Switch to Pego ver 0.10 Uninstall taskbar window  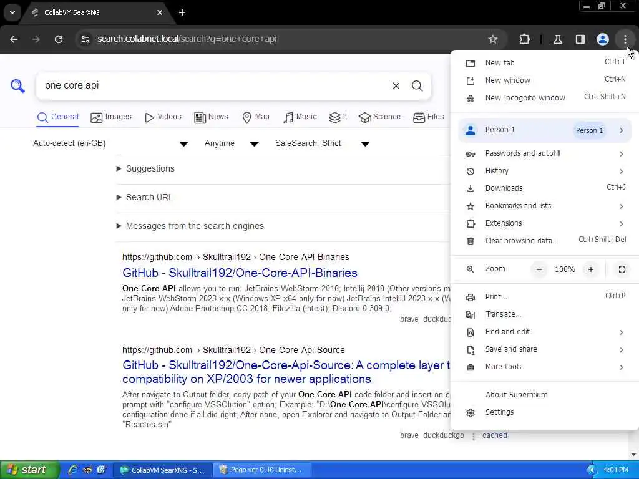[263, 470]
